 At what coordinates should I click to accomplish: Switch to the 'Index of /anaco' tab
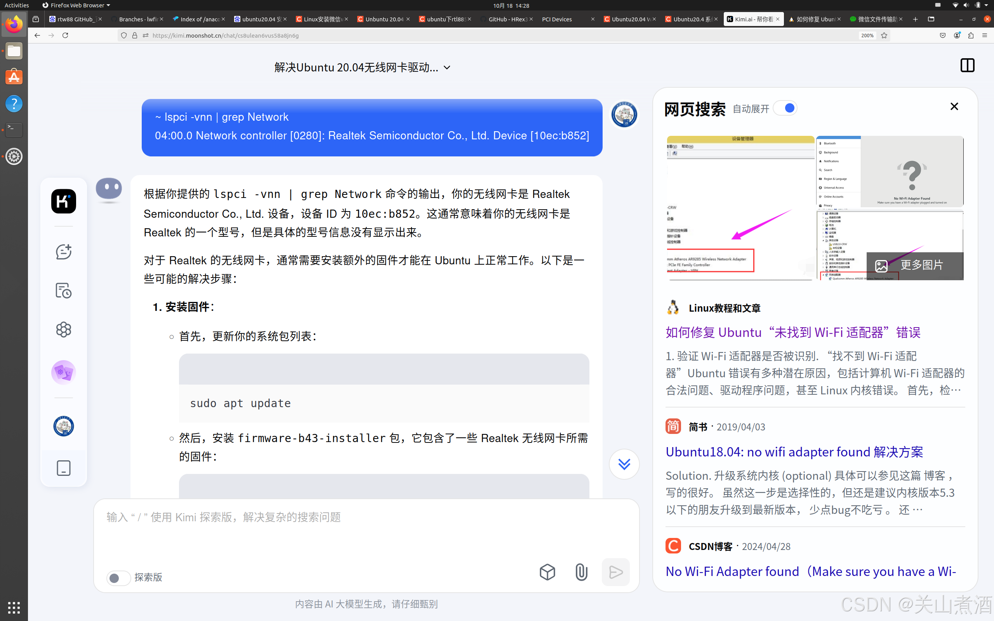[x=198, y=19]
